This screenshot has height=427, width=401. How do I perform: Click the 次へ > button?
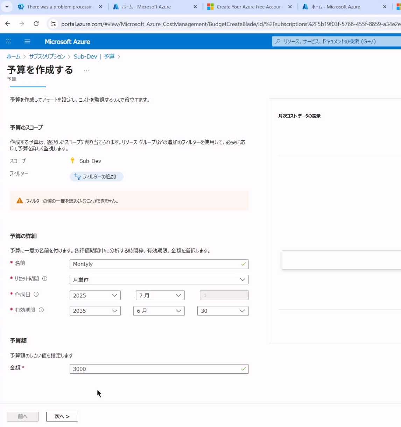62,416
